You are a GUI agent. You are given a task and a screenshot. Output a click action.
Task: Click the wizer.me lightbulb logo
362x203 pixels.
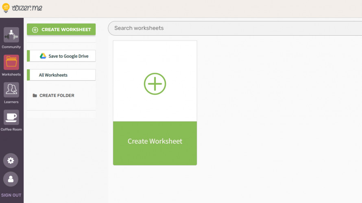[6, 8]
